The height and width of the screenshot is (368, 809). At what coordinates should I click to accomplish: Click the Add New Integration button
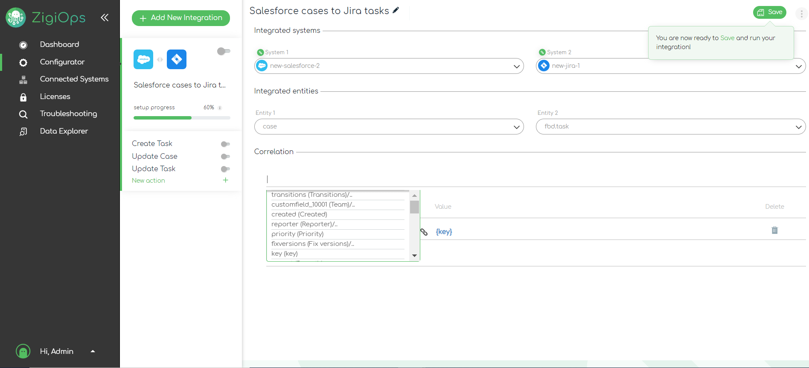point(181,18)
